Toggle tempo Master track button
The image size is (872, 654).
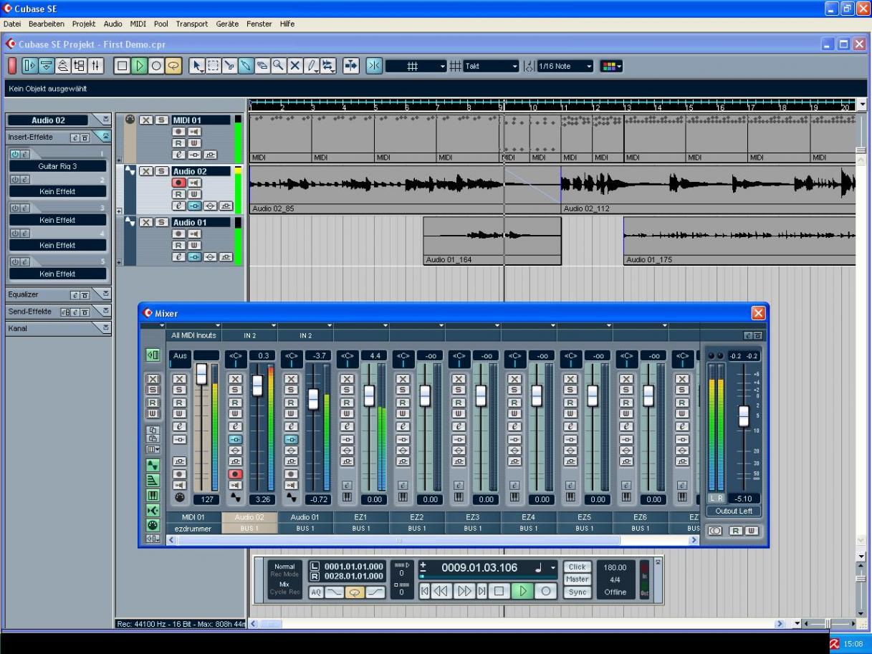point(577,580)
